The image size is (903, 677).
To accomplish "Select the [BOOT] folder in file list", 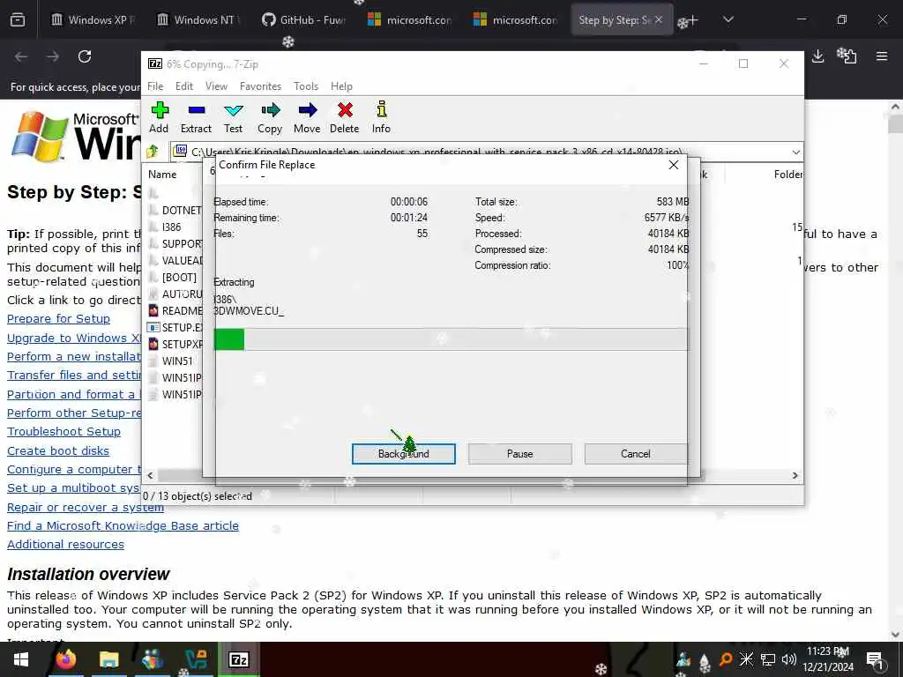I will 173,277.
